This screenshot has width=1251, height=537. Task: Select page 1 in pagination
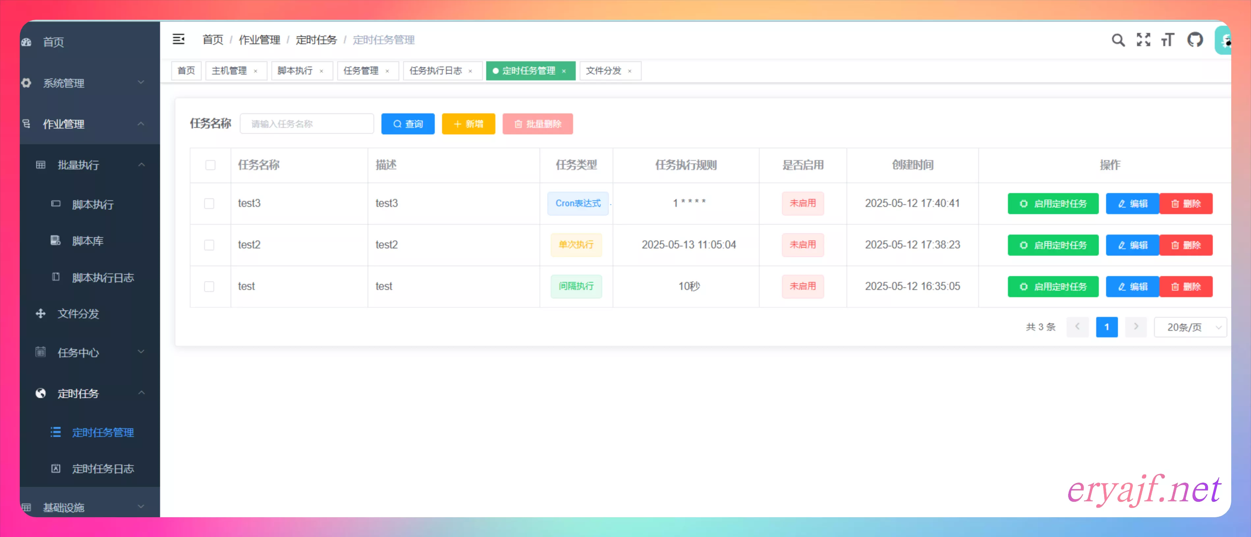pyautogui.click(x=1107, y=327)
